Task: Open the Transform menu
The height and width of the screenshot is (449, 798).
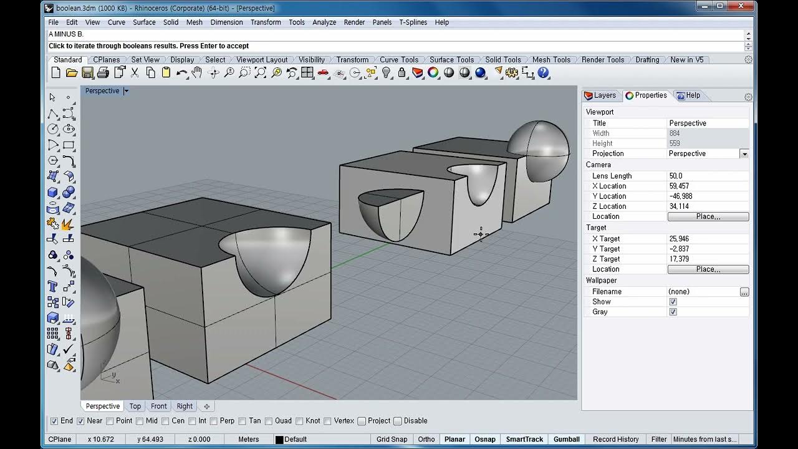Action: point(266,22)
